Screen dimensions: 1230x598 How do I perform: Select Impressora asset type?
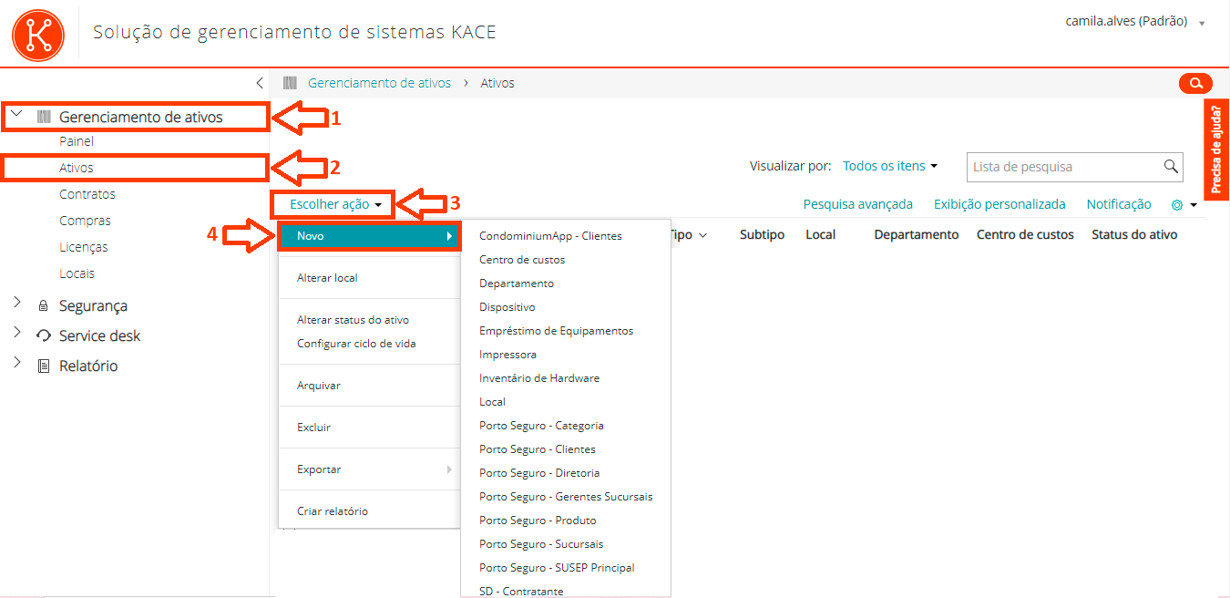507,355
